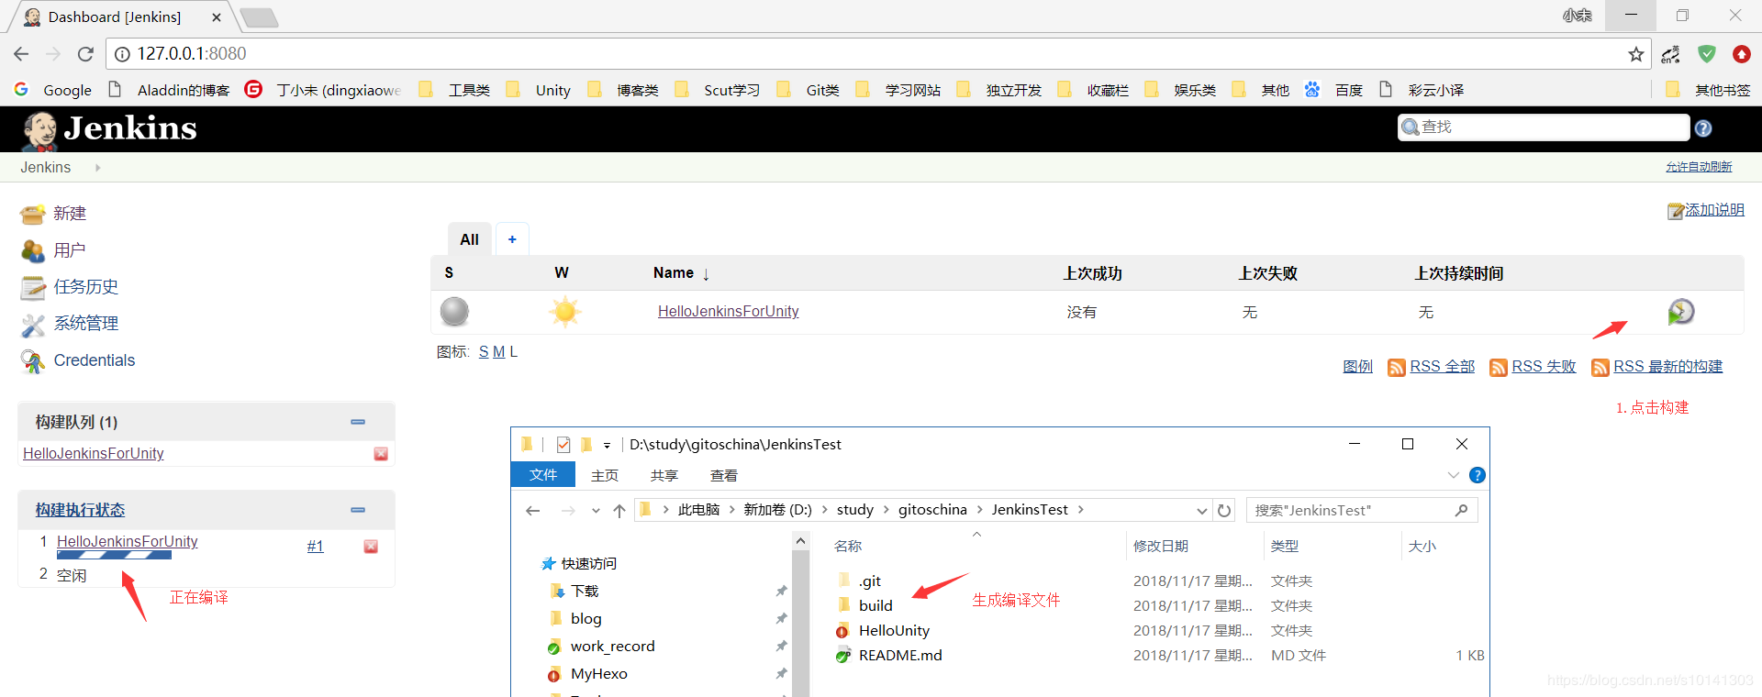
Task: Open 查看 ribbon tab in Explorer
Action: click(723, 476)
